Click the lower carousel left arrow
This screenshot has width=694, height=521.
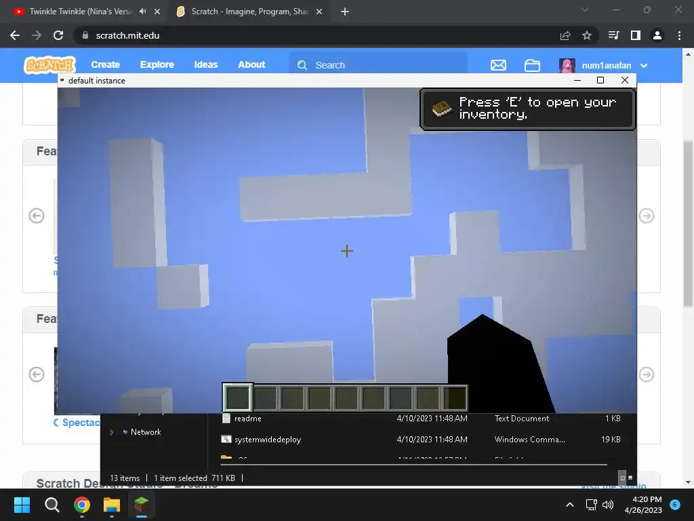(37, 374)
